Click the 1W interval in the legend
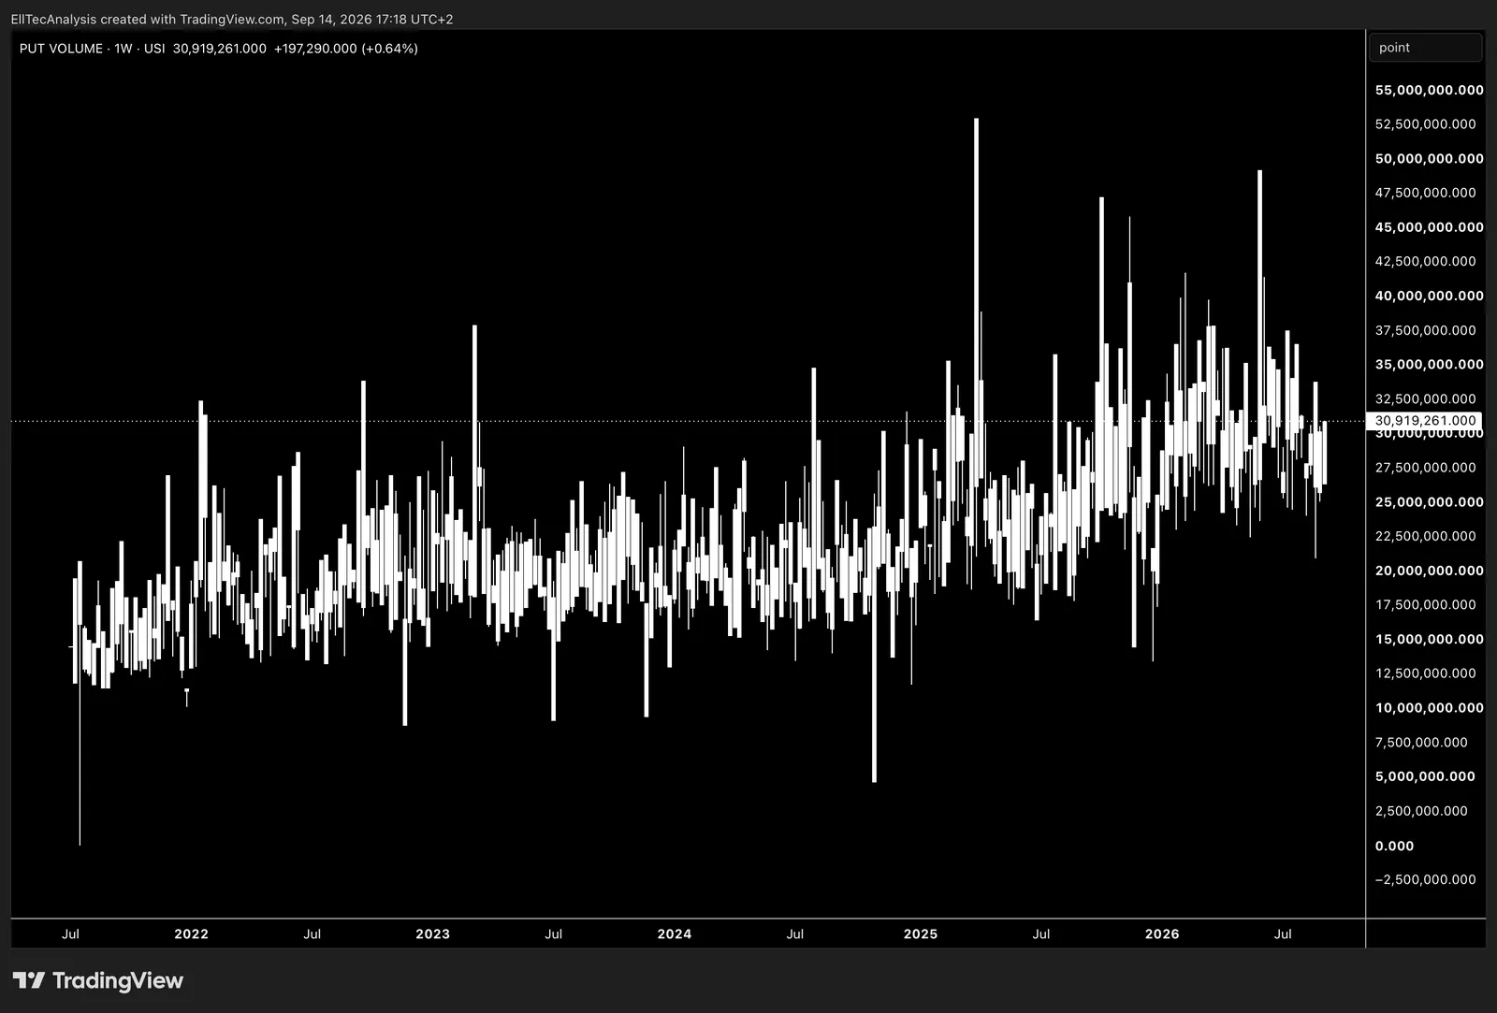The image size is (1497, 1013). coord(124,49)
